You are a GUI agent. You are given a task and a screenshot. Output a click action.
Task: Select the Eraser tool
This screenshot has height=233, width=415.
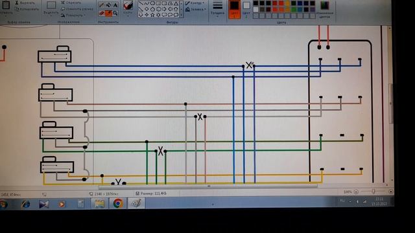(101, 13)
